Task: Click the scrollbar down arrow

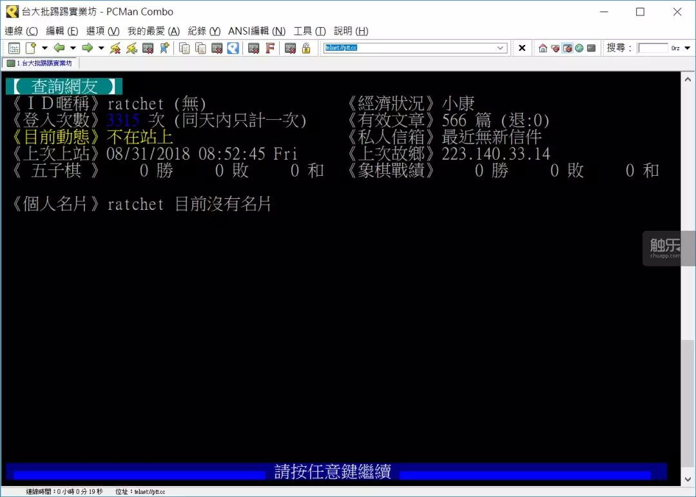Action: [x=688, y=479]
